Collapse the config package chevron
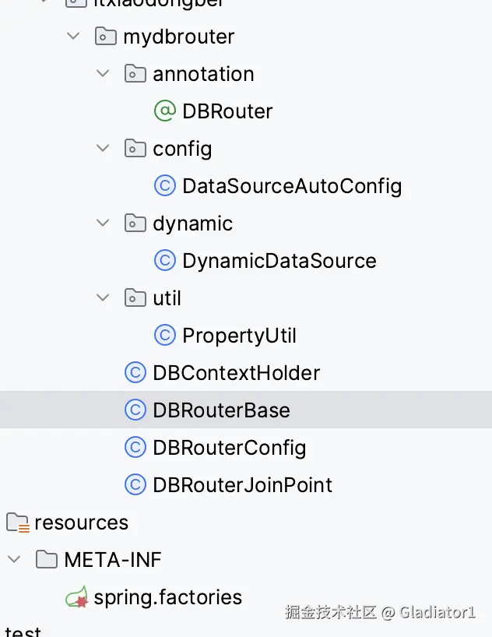Screen dimensions: 492x637 point(104,149)
